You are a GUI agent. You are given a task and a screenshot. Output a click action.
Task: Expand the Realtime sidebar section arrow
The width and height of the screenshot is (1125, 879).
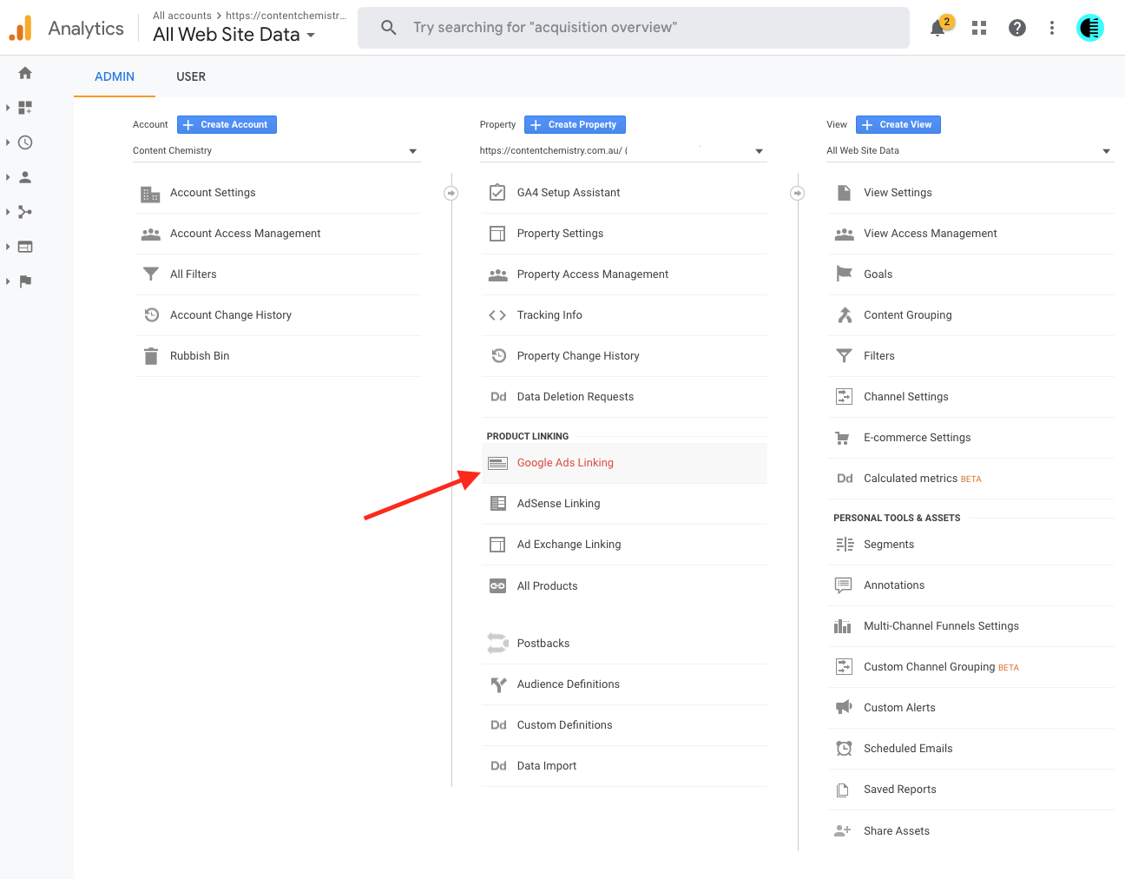[x=8, y=142]
